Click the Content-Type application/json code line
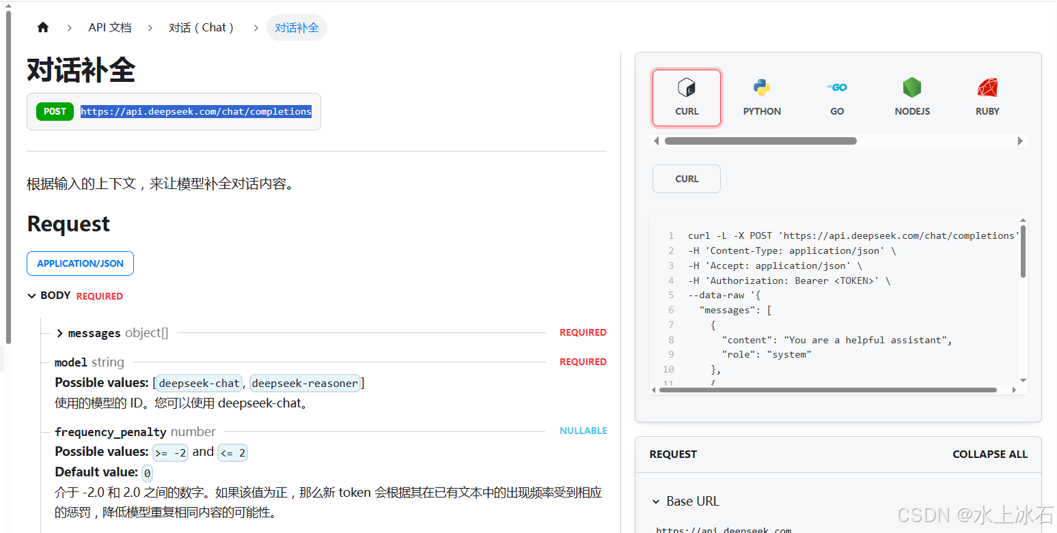The image size is (1057, 533). point(792,250)
